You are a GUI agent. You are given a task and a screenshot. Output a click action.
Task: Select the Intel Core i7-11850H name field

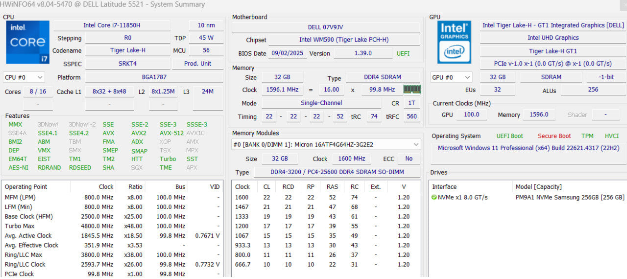112,25
